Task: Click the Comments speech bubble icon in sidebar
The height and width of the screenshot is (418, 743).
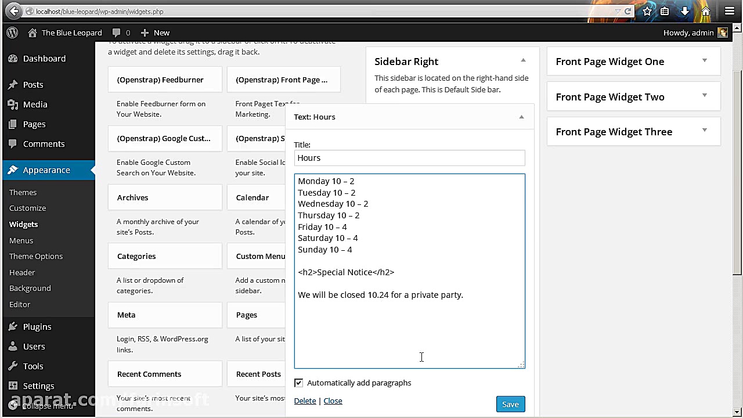Action: coord(13,144)
